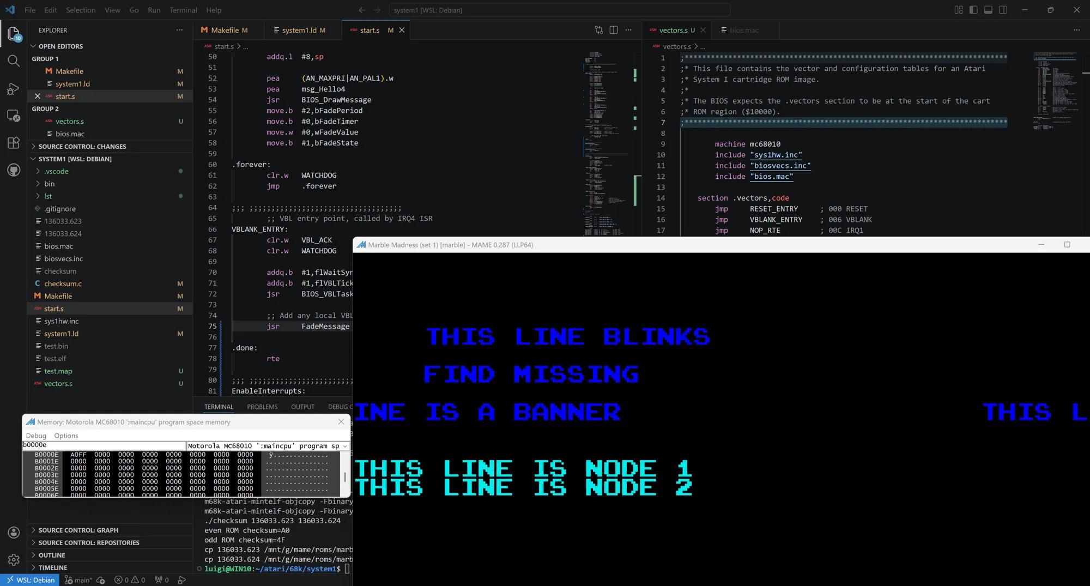Expand the .vscode folder
Screen dimensions: 1090x586
(x=57, y=171)
